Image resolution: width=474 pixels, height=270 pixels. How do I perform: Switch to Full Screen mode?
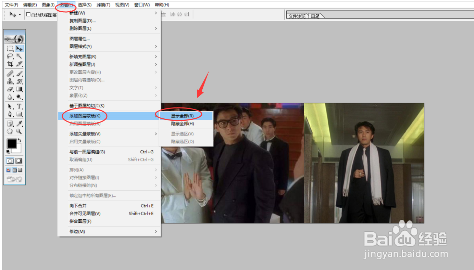(20, 170)
